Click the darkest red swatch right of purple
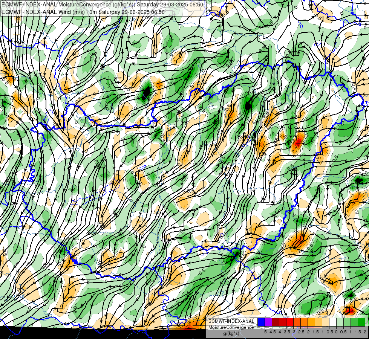Screen dimensions: 369x339 276,322
